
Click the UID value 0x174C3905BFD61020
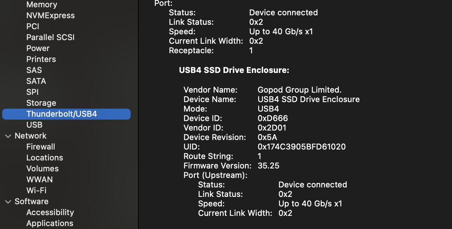tap(302, 147)
